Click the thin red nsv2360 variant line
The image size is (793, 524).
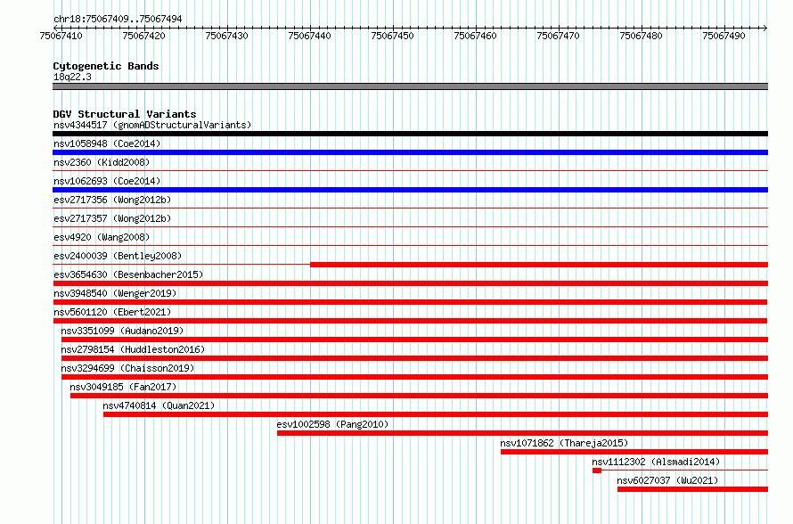click(410, 171)
